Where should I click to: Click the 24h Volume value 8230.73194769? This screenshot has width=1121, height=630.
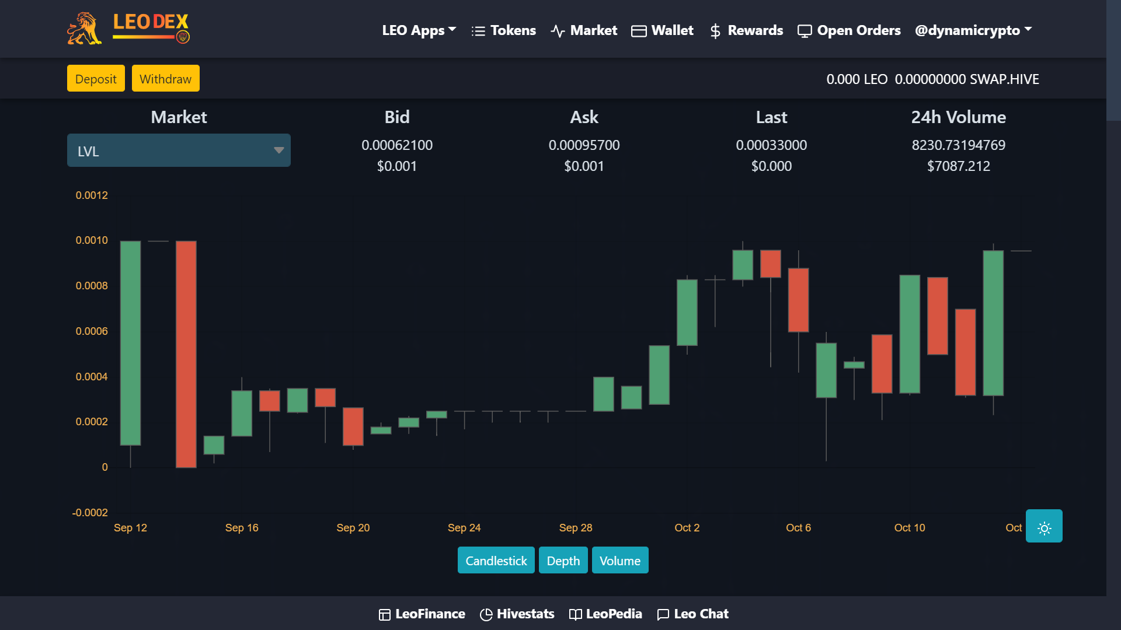[x=959, y=145]
